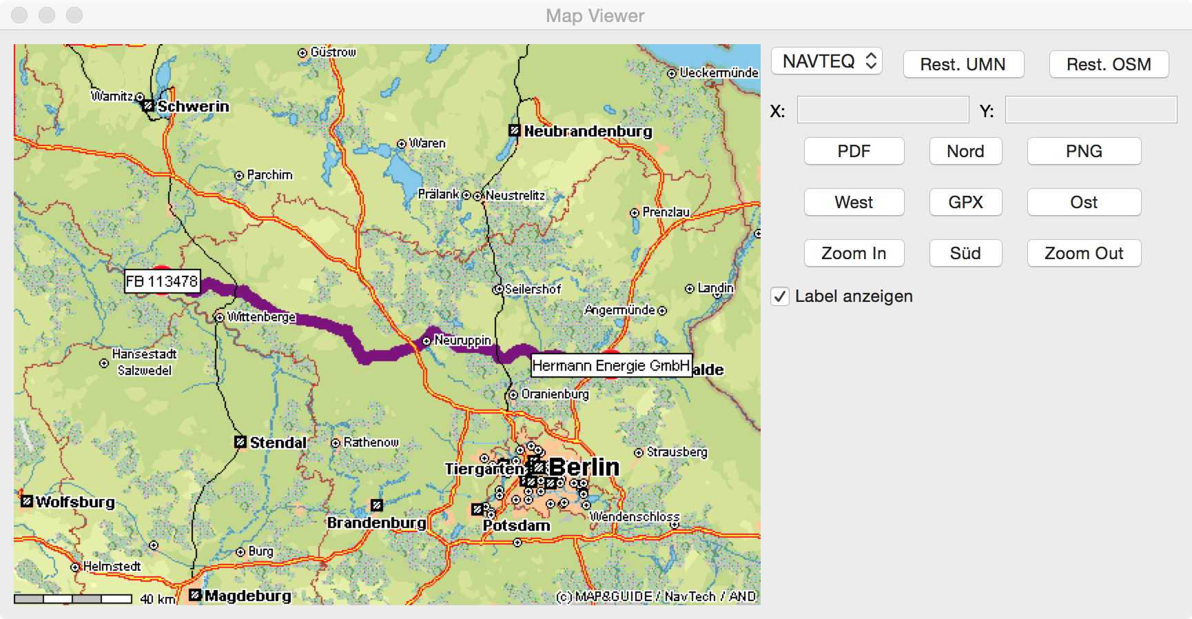Screen dimensions: 1192x619
Task: Click the Ueckermünde town marker
Action: [x=672, y=74]
